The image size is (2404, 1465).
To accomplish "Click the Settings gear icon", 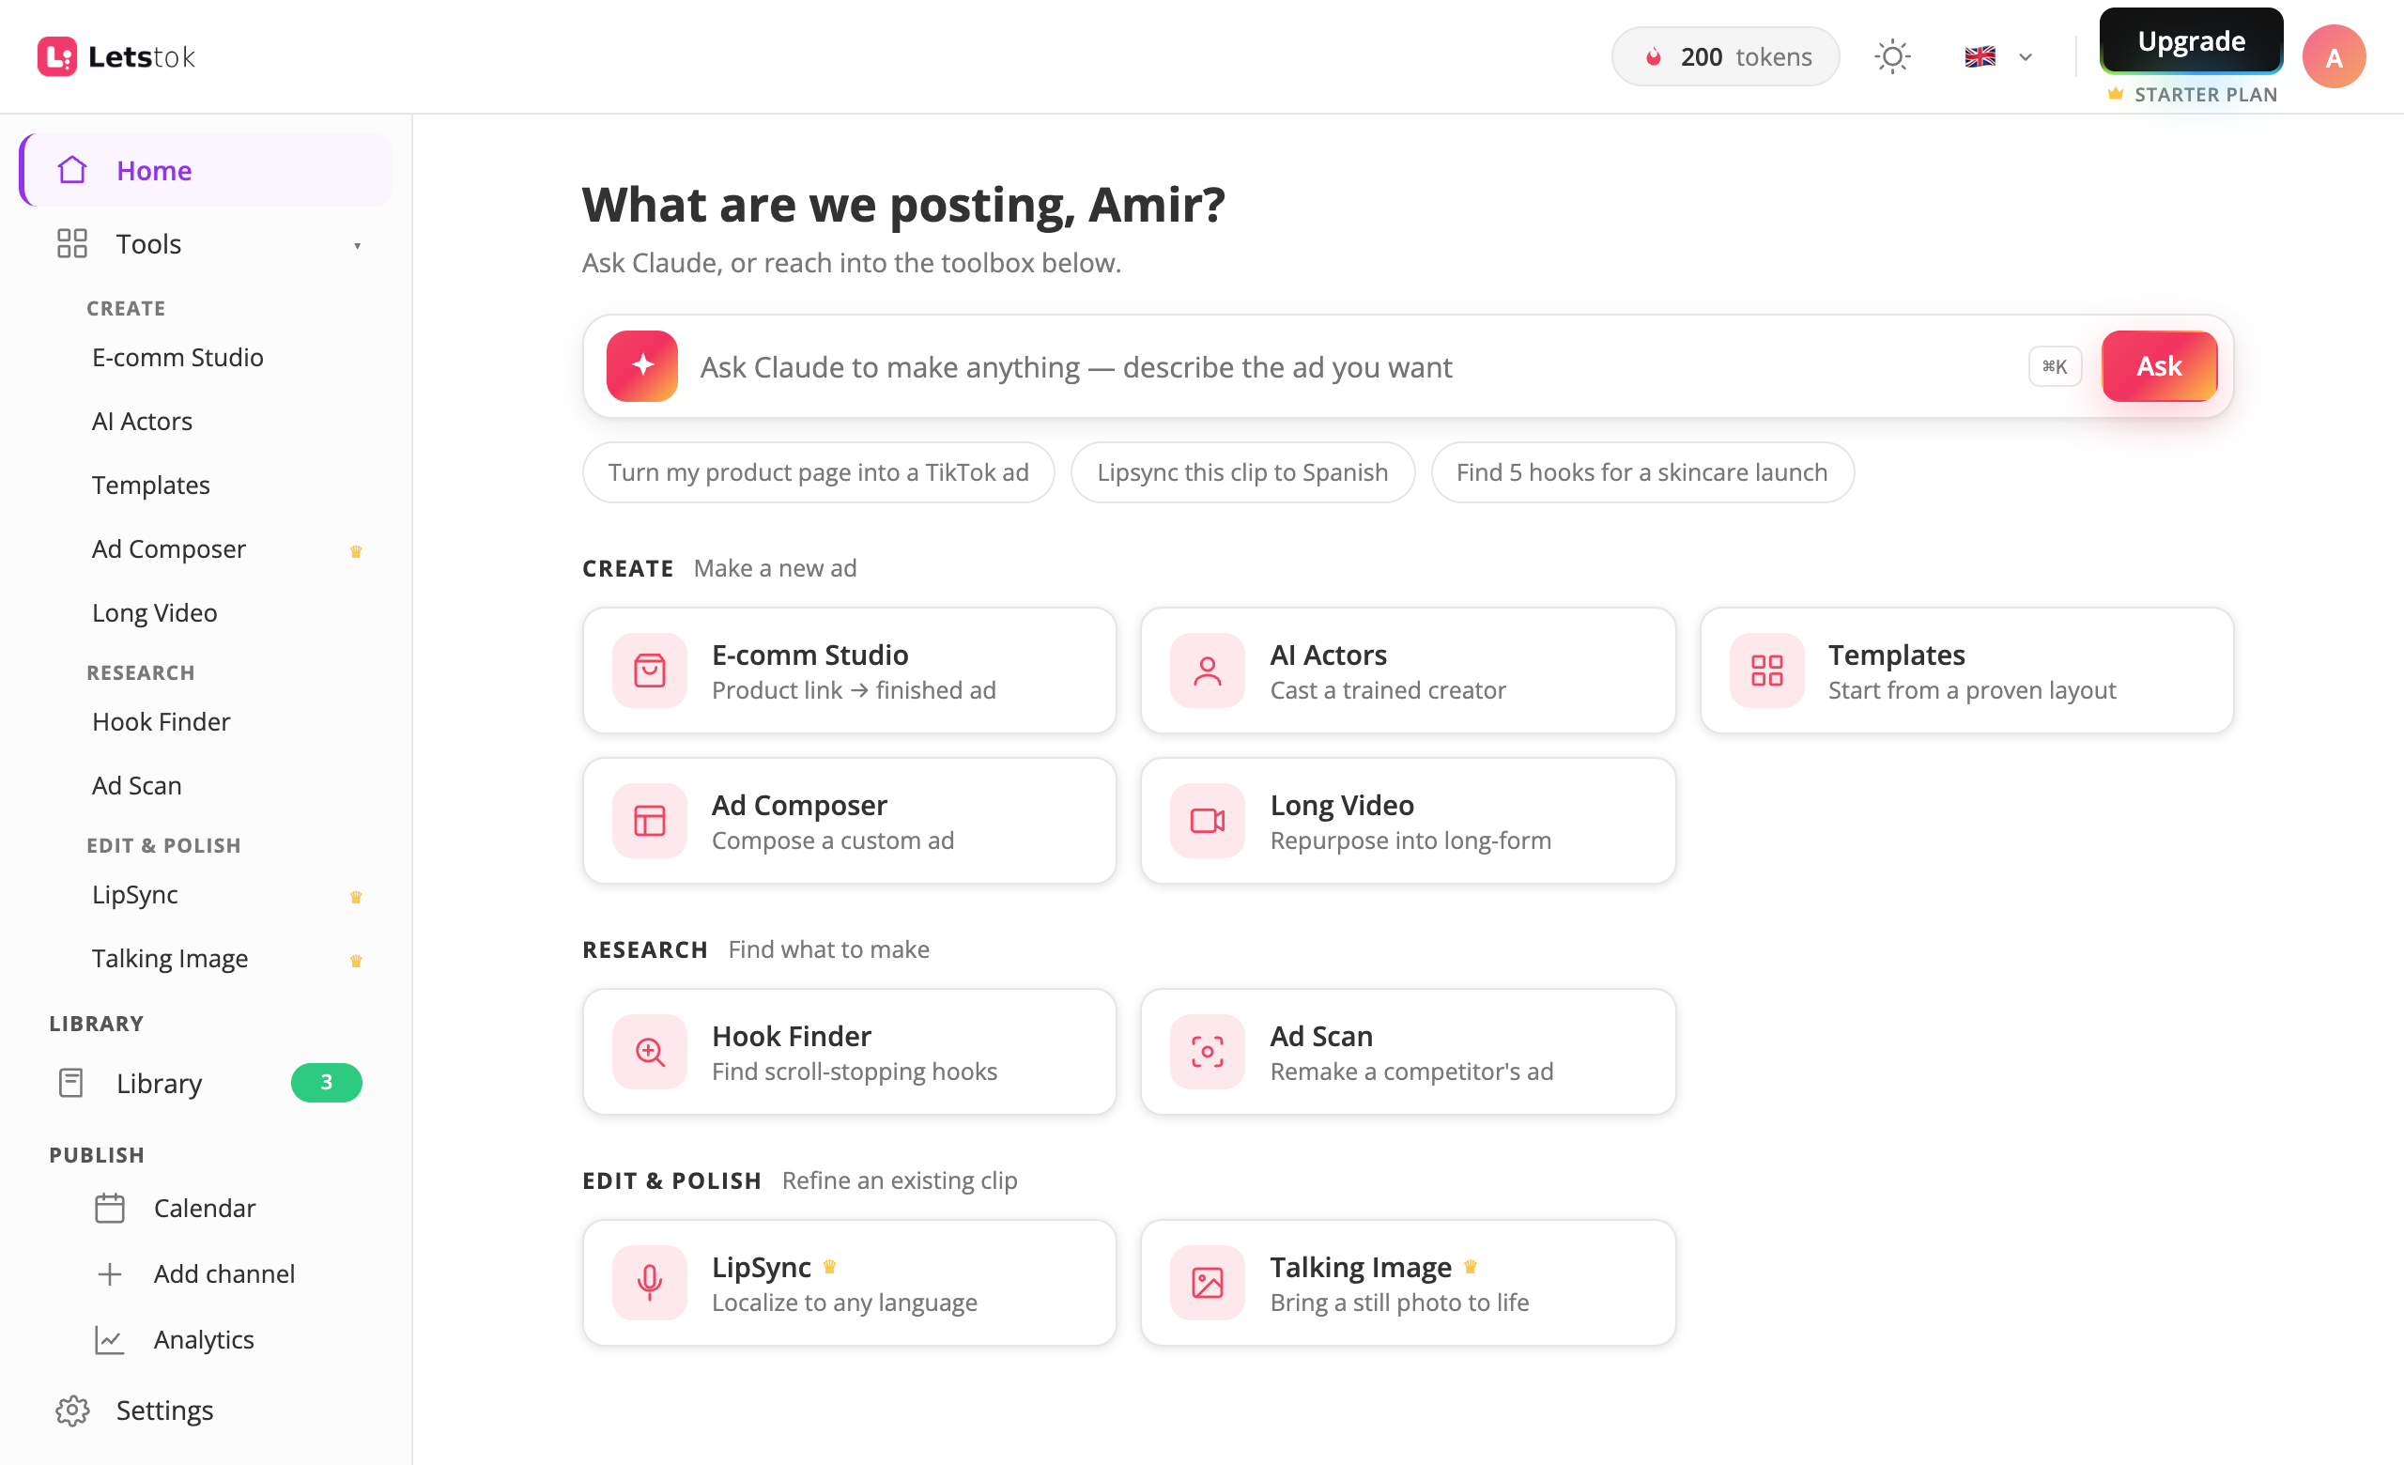I will [x=72, y=1411].
